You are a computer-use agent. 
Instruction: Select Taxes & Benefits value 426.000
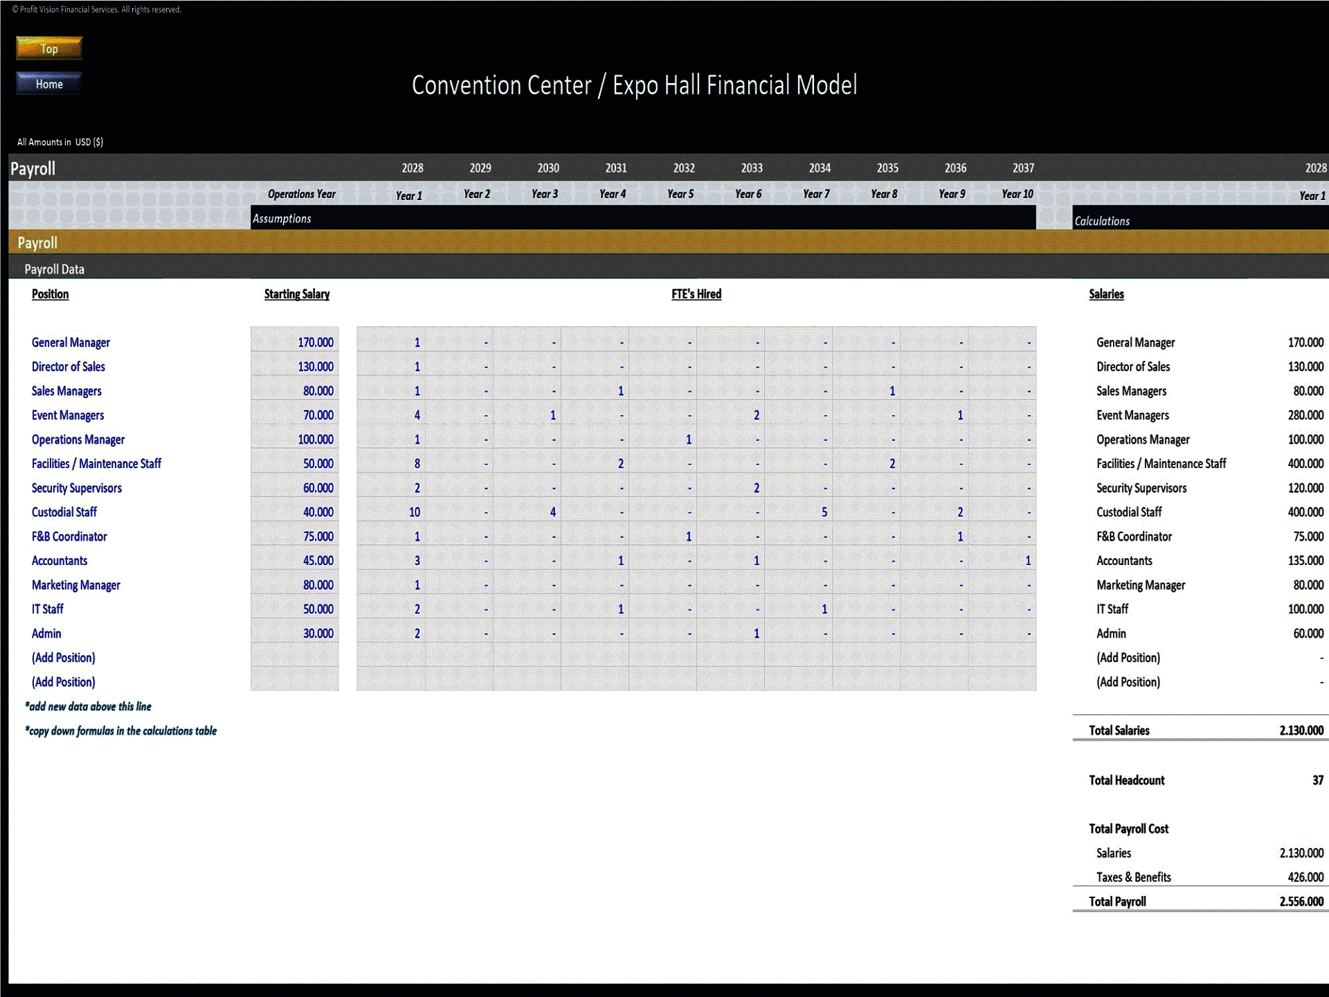tap(1305, 877)
